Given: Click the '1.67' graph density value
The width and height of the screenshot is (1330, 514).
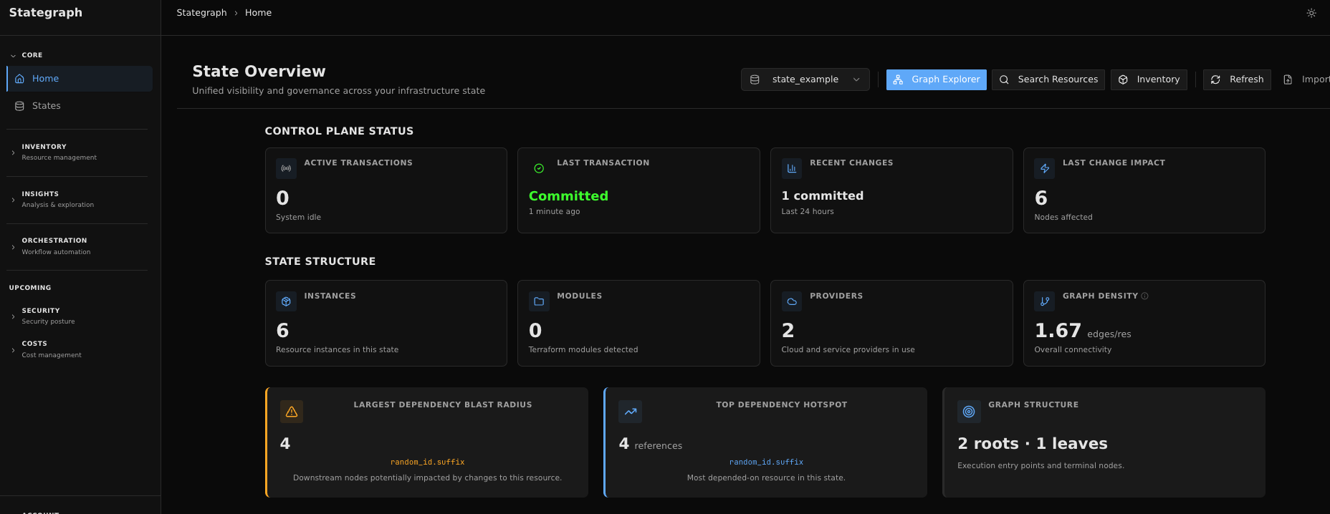Looking at the screenshot, I should tap(1058, 331).
